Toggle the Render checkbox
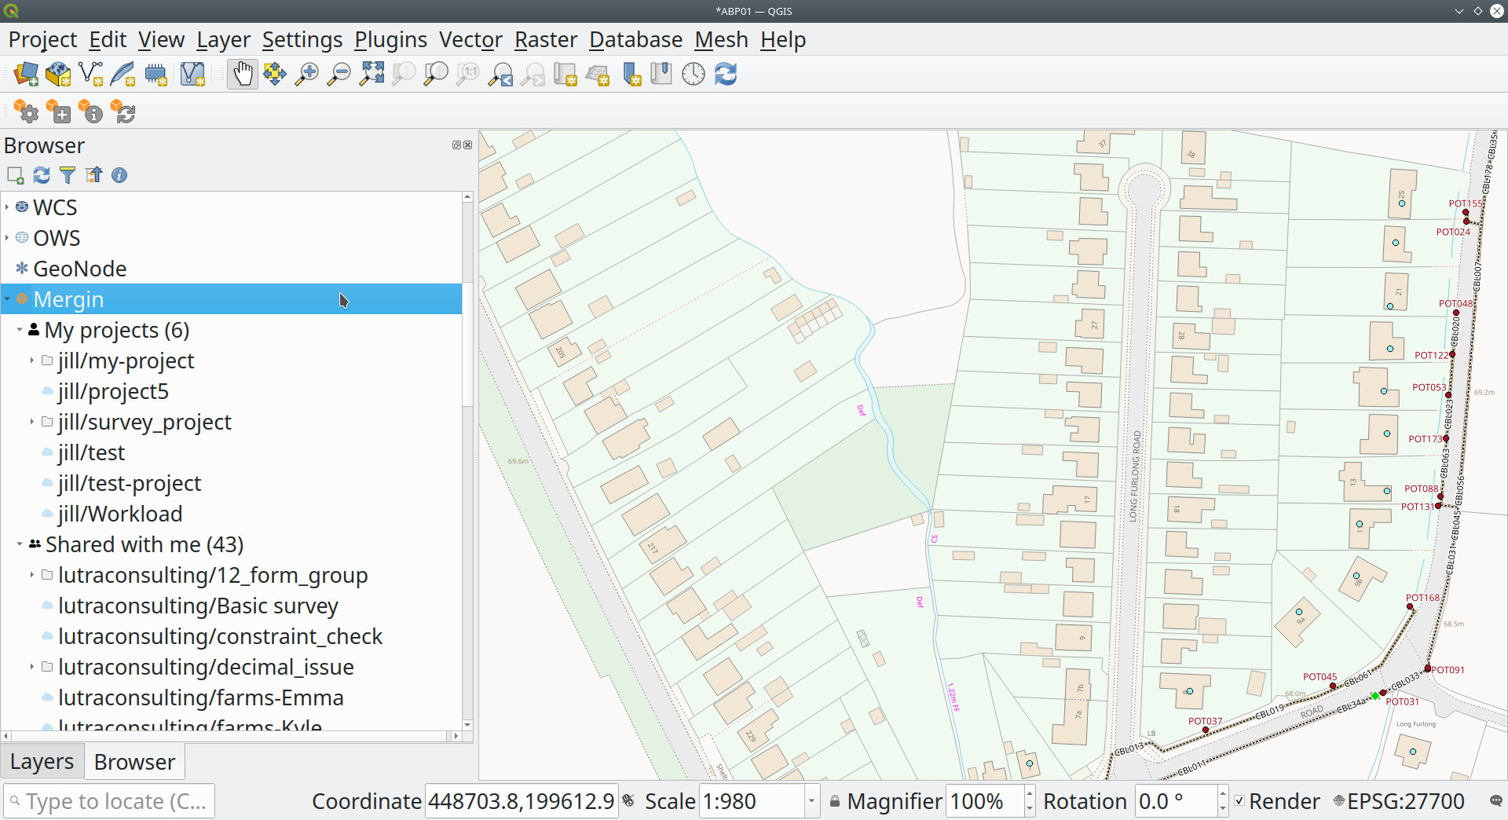 pyautogui.click(x=1239, y=801)
